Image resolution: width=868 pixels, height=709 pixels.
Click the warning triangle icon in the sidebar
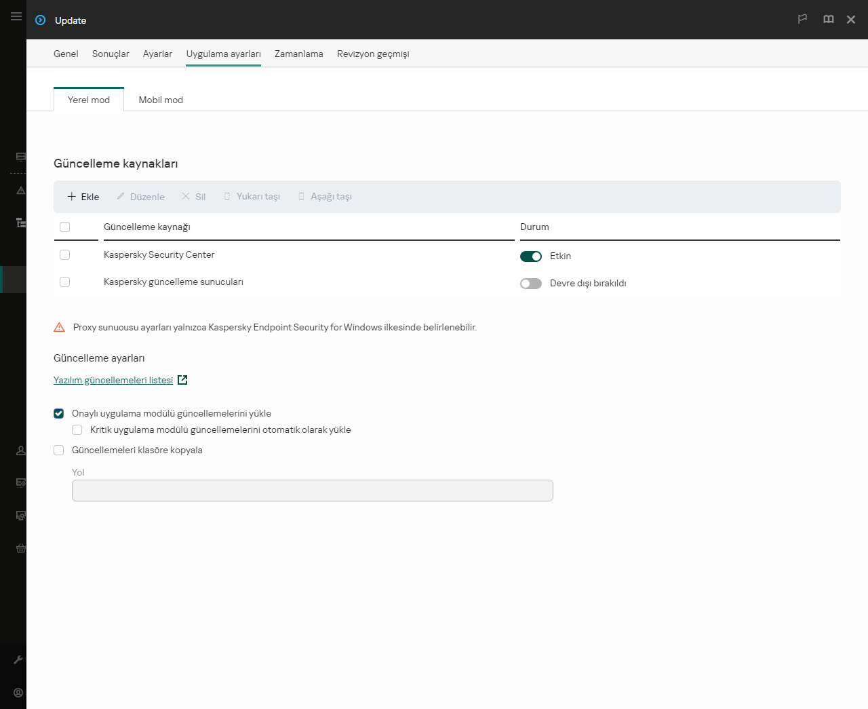point(21,191)
